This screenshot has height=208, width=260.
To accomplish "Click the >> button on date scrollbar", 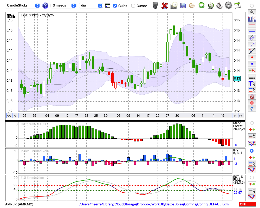I will pyautogui.click(x=241, y=115).
